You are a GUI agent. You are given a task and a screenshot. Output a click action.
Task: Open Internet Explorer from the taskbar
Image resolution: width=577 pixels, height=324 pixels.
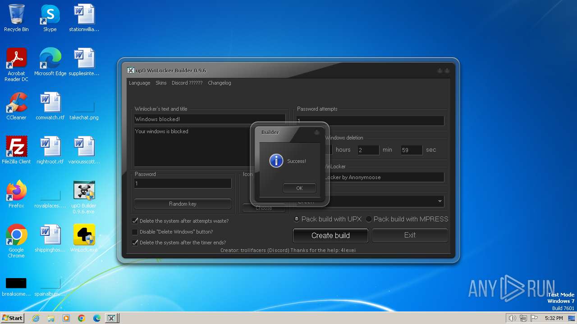pos(36,318)
